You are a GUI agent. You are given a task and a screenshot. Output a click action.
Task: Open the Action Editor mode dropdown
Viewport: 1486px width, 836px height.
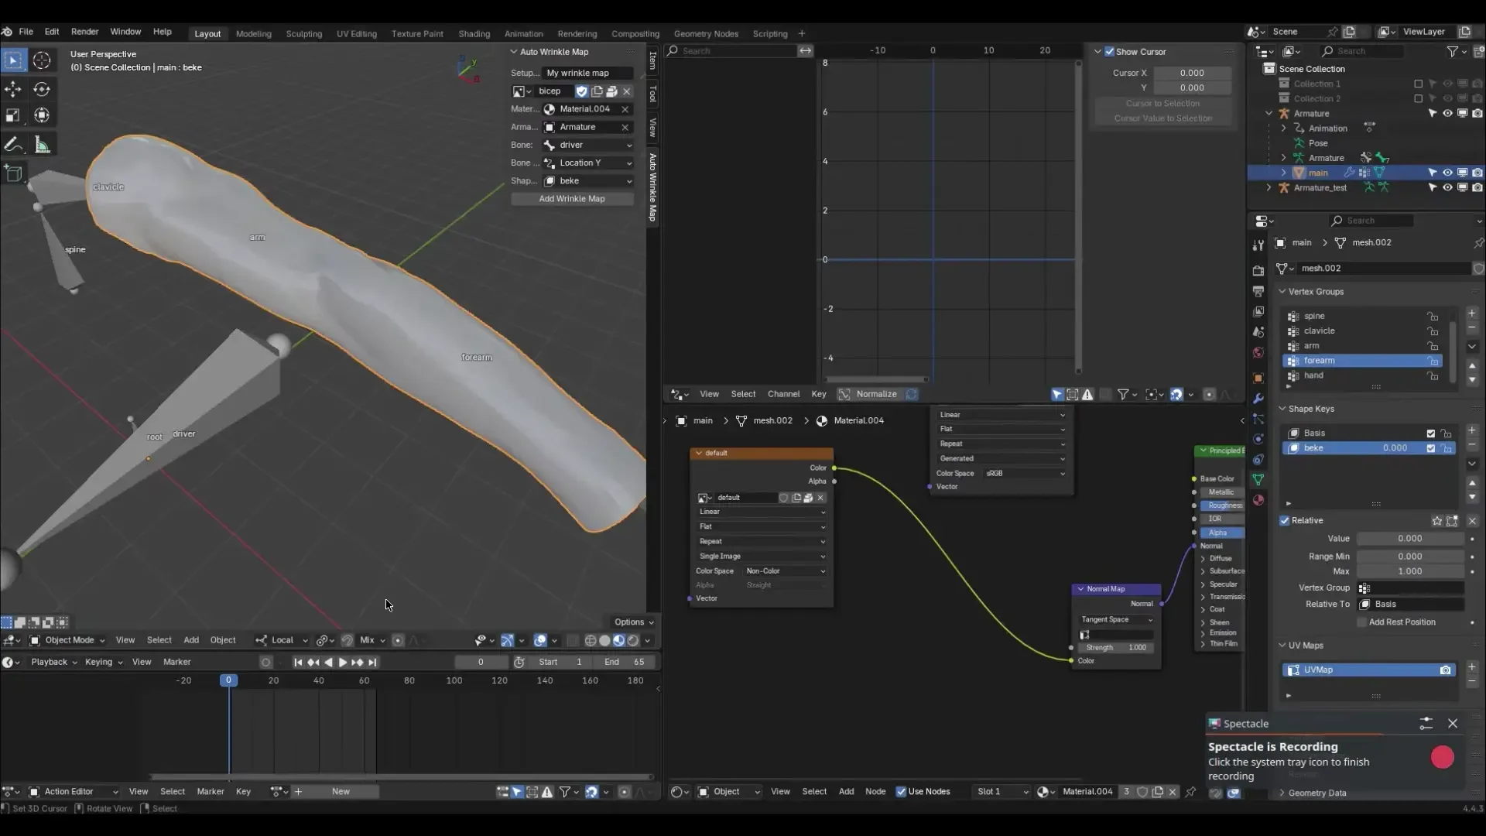pyautogui.click(x=74, y=792)
